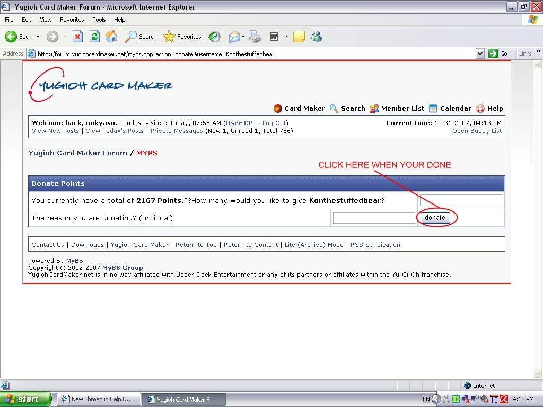Viewport: 543px width, 407px height.
Task: Click the forum Search magnifier icon
Action: click(334, 108)
